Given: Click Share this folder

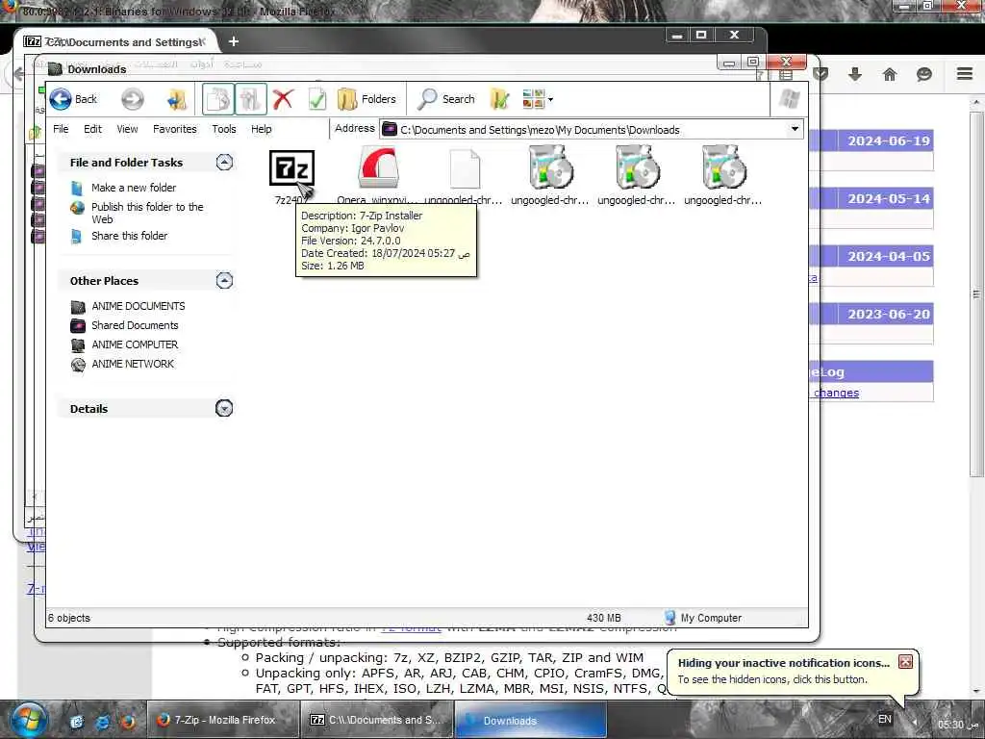Looking at the screenshot, I should pos(130,236).
